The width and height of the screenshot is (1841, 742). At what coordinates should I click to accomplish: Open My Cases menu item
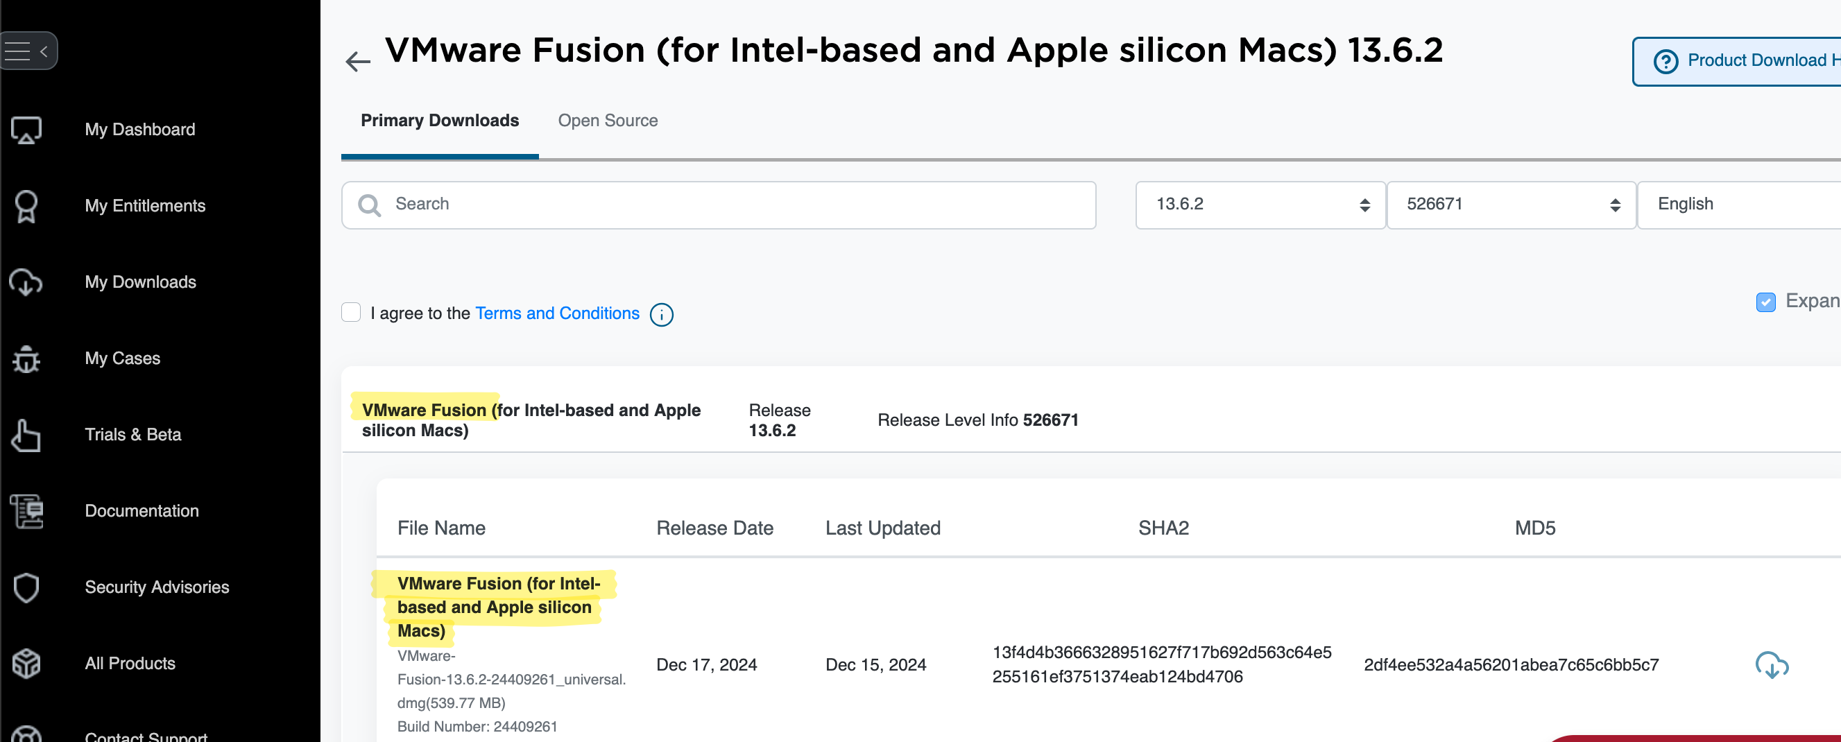point(122,359)
